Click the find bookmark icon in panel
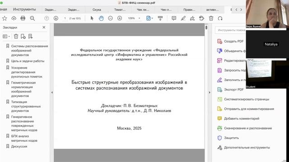This screenshot has height=162, width=289. point(30,36)
